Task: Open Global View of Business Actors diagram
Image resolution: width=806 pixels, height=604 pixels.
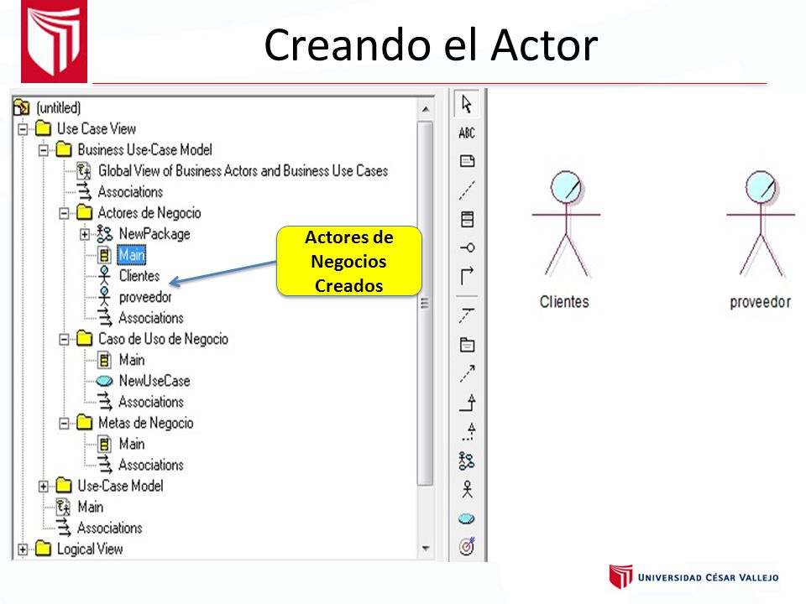Action: [x=243, y=170]
